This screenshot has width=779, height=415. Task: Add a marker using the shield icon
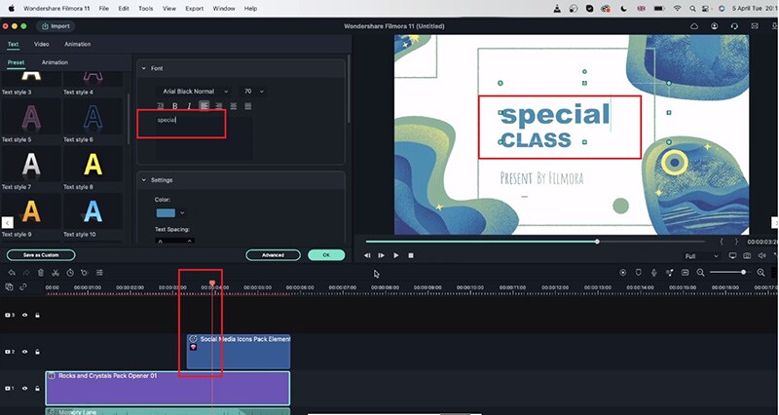pos(639,273)
